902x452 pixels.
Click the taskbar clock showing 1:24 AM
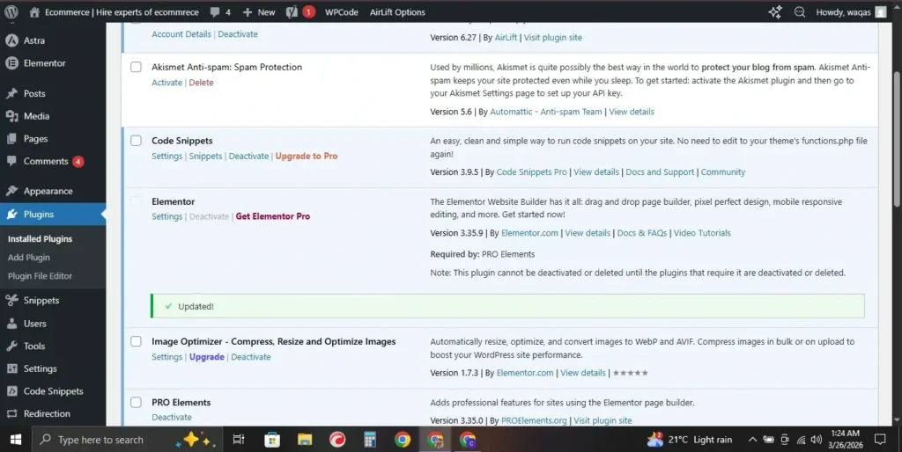click(x=846, y=440)
